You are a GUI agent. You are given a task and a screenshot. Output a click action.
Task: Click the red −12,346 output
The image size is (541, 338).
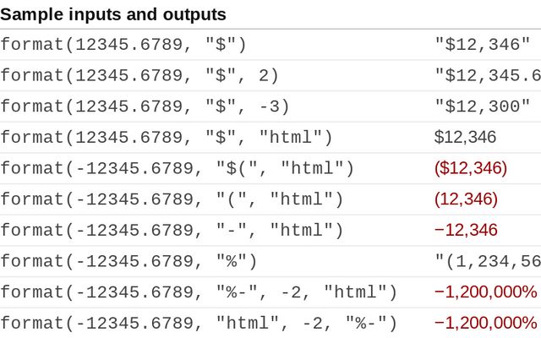pyautogui.click(x=466, y=230)
